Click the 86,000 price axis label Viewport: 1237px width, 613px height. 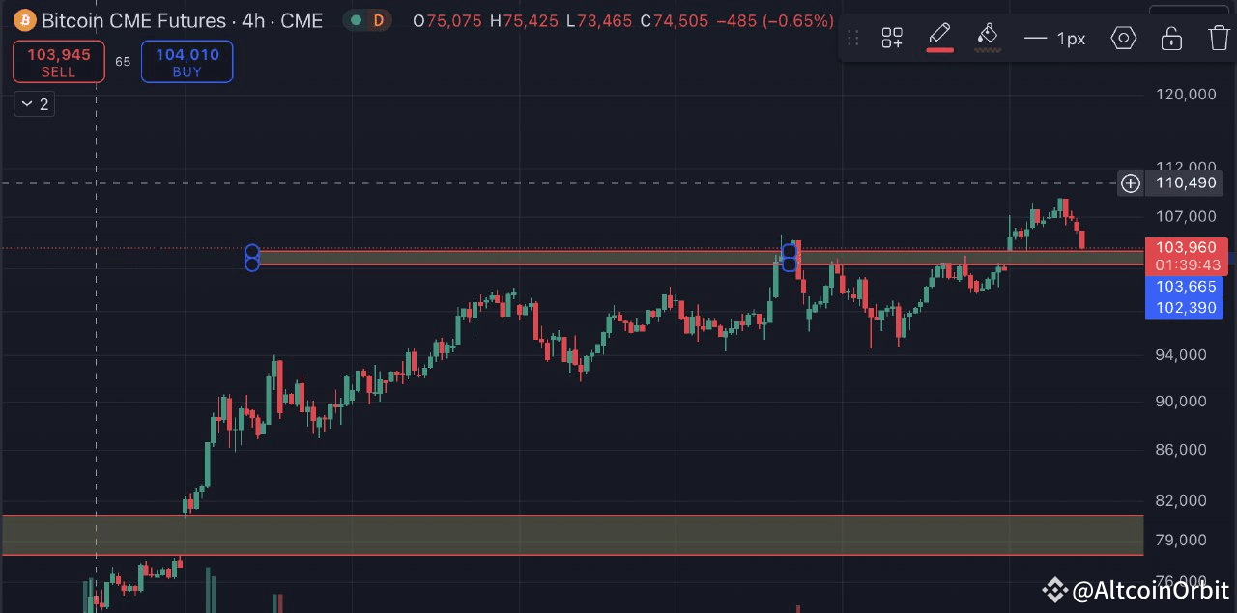(x=1181, y=450)
